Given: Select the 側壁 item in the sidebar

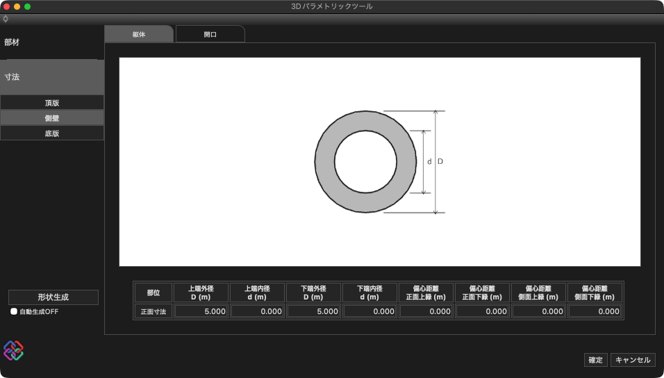Looking at the screenshot, I should pos(52,118).
